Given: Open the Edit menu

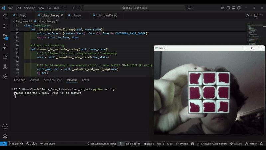Looking at the screenshot, I should tap(19, 8).
